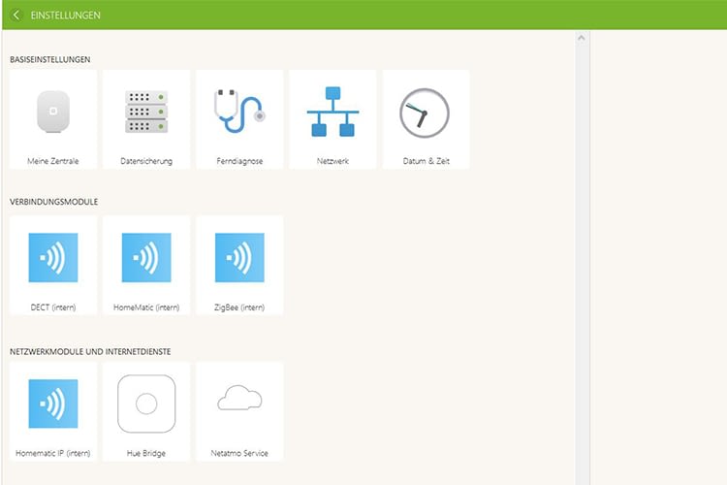Click the 'Datensicherung' label
Viewport: 727px width, 485px height.
pos(146,161)
